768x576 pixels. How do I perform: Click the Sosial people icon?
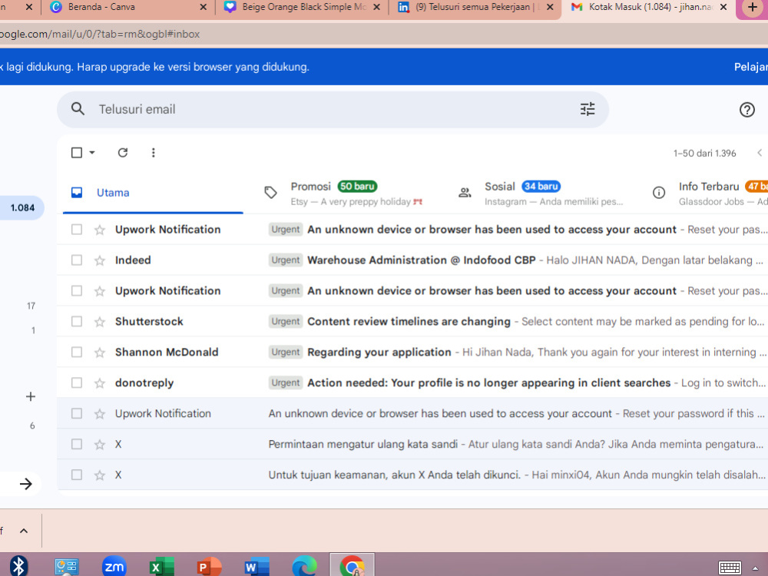pyautogui.click(x=465, y=193)
